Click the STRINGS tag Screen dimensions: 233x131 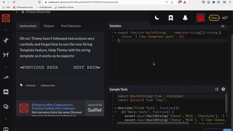(x=31, y=86)
